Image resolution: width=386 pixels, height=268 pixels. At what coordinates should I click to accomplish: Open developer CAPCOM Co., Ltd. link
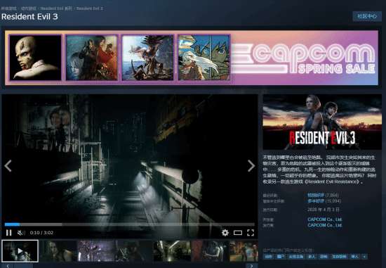coord(325,219)
